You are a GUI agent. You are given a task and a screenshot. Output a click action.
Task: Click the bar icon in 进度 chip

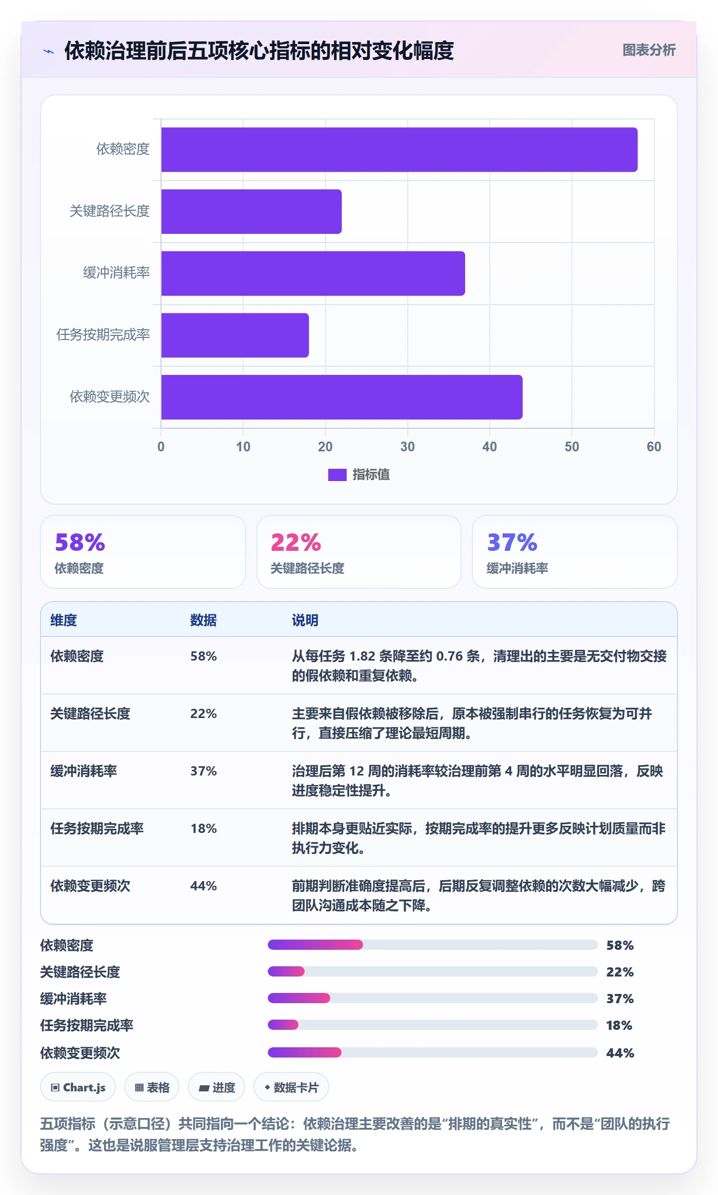[204, 1088]
